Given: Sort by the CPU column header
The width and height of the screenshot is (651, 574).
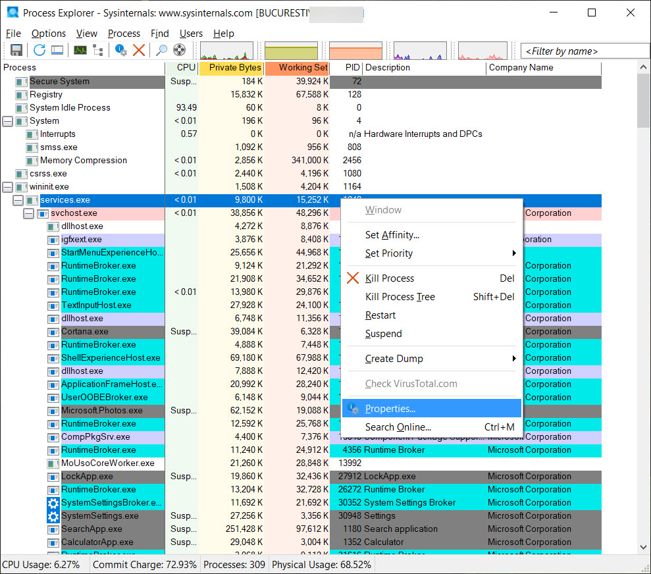Looking at the screenshot, I should coord(182,68).
